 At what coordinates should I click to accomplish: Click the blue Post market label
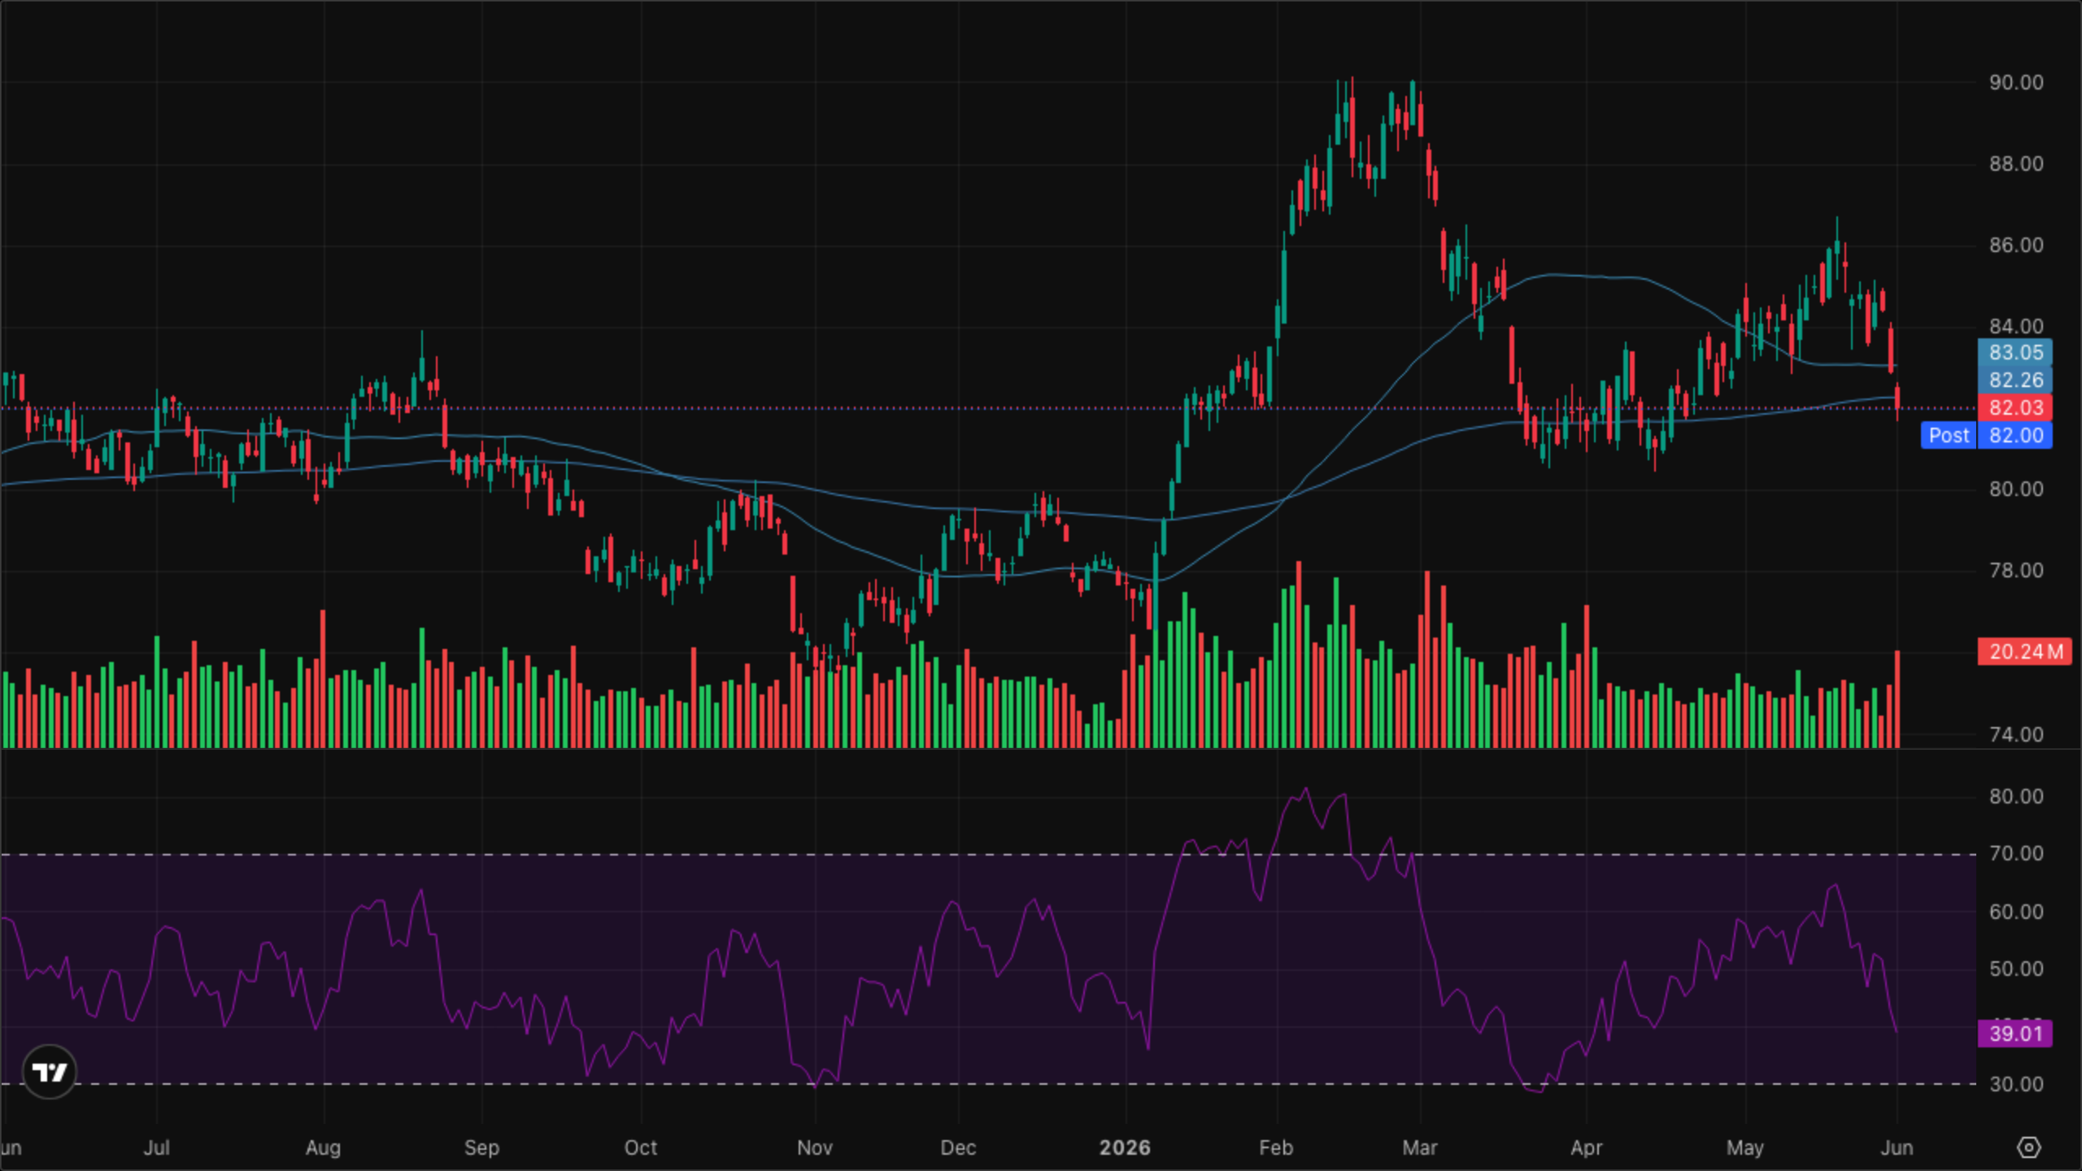coord(1949,435)
